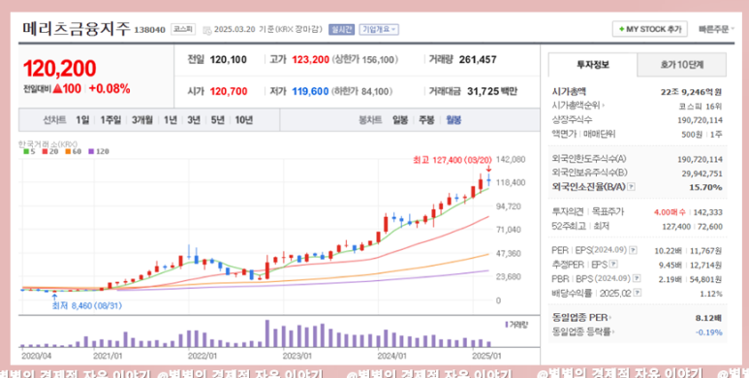The height and width of the screenshot is (378, 749).
Task: Click the 상한가 156,100 text
Action: (x=365, y=60)
